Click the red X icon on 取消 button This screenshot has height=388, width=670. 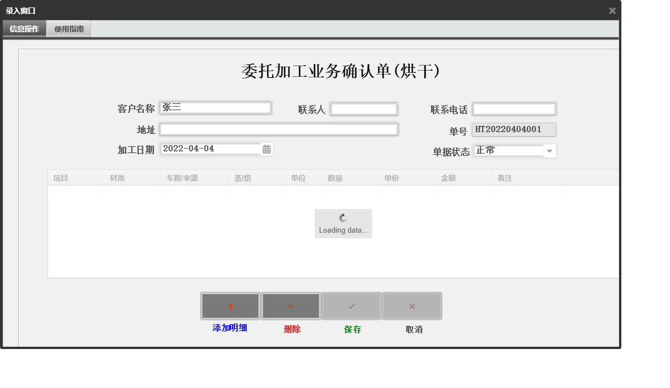coord(411,306)
